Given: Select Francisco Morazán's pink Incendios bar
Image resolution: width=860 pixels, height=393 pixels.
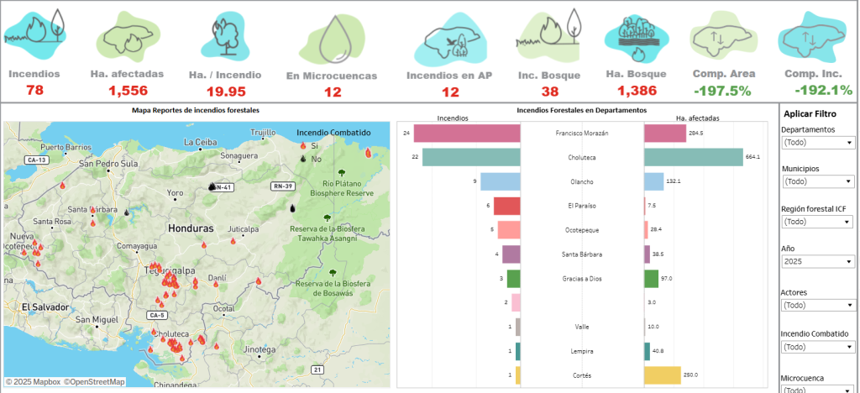Looking at the screenshot, I should (467, 133).
